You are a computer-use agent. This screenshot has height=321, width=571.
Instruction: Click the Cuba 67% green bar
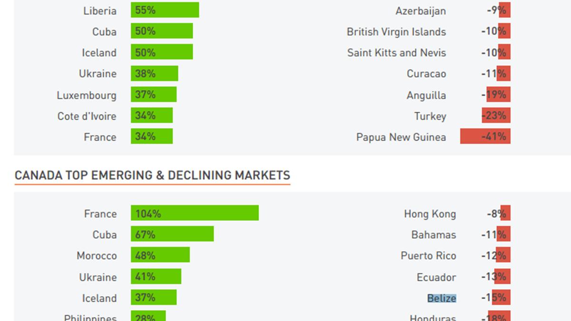pos(172,234)
